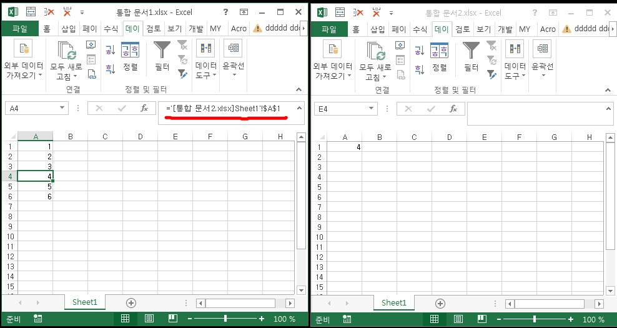Click Refresh All icon in 통합 문서2 window
Viewport: 617px width, 328px height.
[376, 51]
